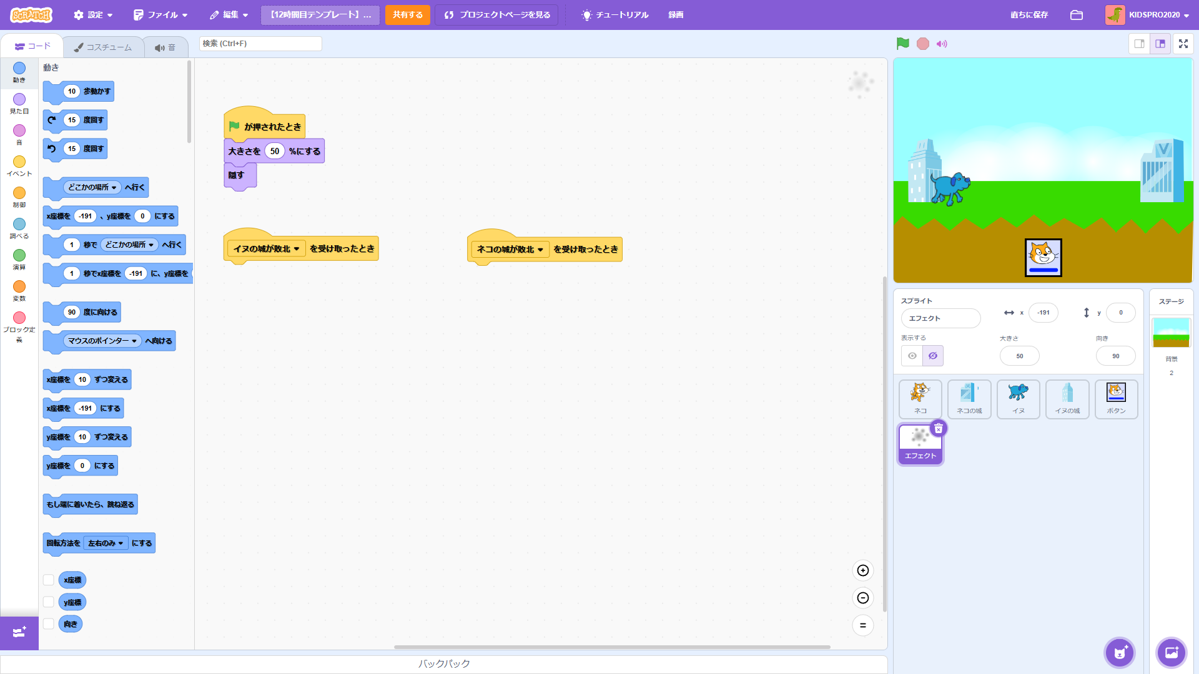Open the add extension button

coord(19,633)
